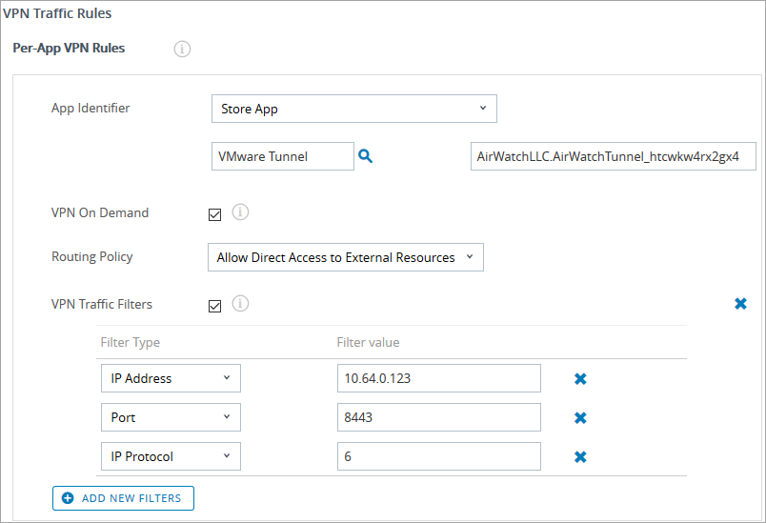Remove the whole Per-App VPN rule with X
766x523 pixels.
pos(740,304)
